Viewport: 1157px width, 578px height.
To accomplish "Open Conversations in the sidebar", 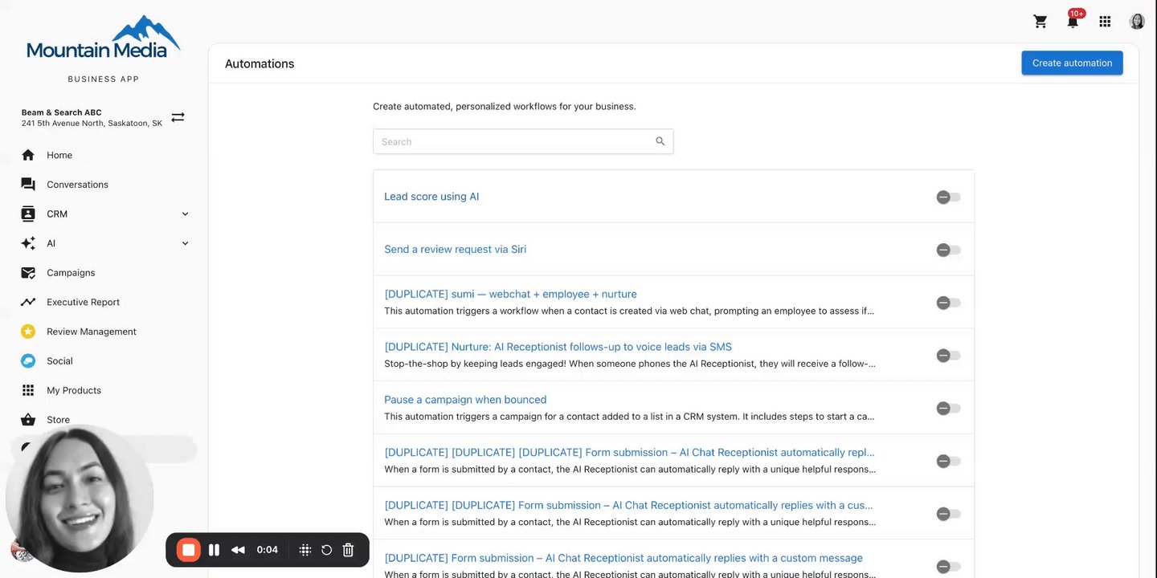I will pyautogui.click(x=77, y=185).
